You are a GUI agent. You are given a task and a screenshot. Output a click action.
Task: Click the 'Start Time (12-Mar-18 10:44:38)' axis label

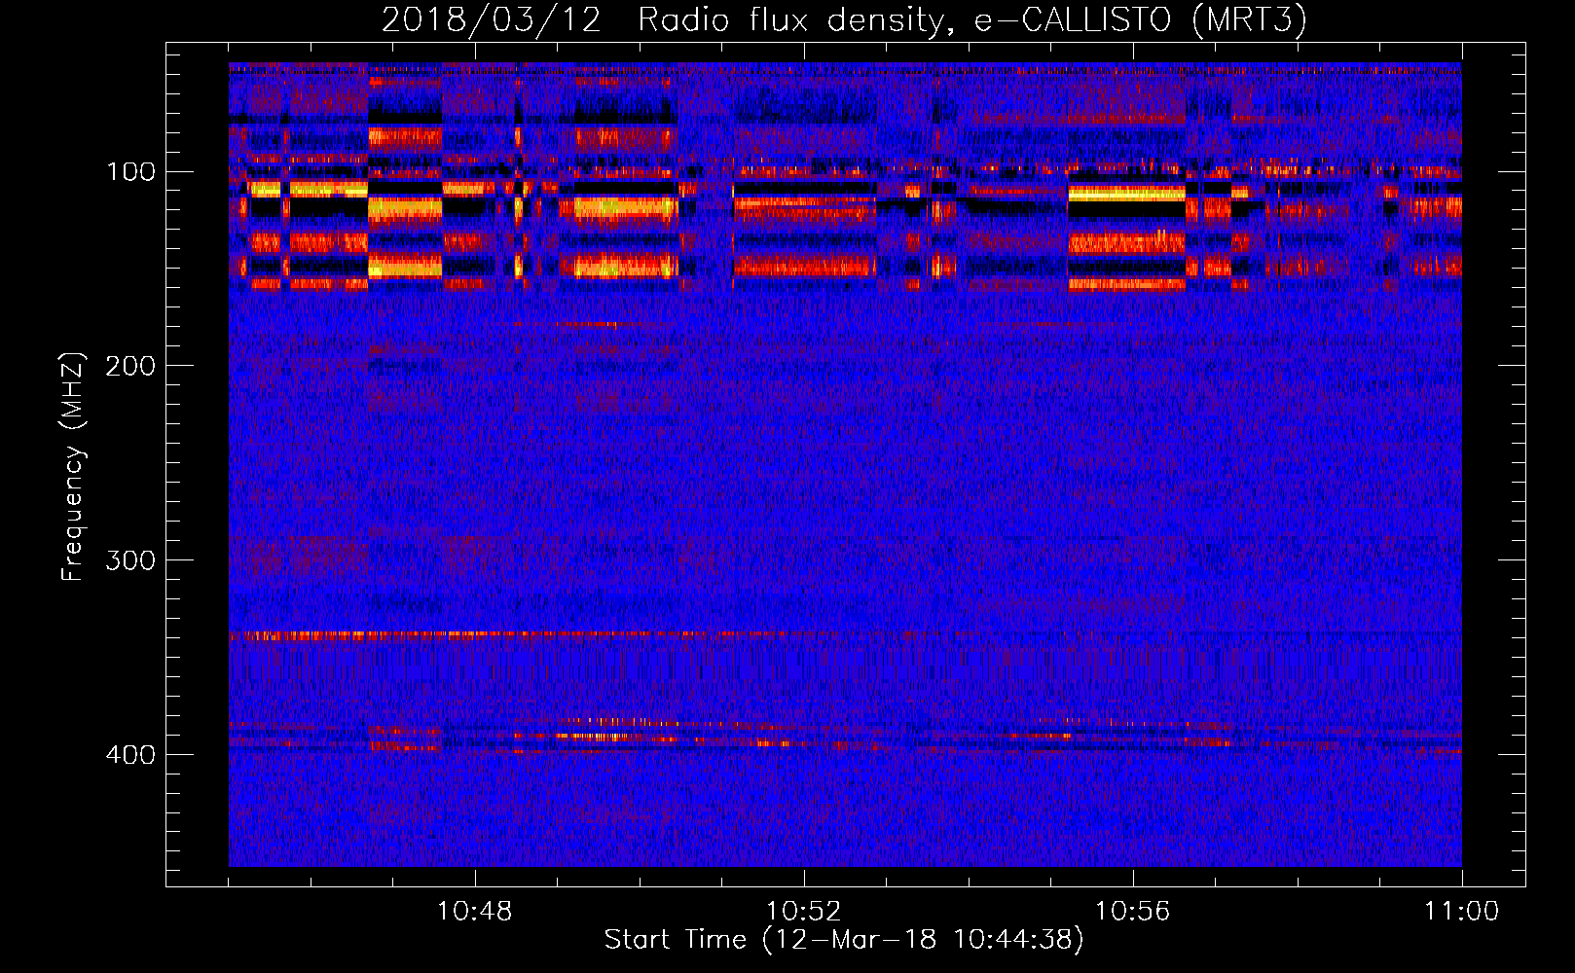[x=844, y=940]
